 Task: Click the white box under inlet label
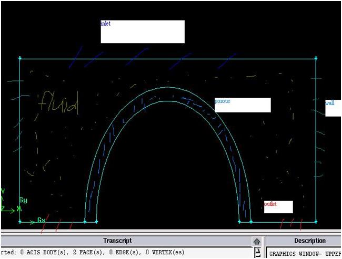tap(143, 34)
